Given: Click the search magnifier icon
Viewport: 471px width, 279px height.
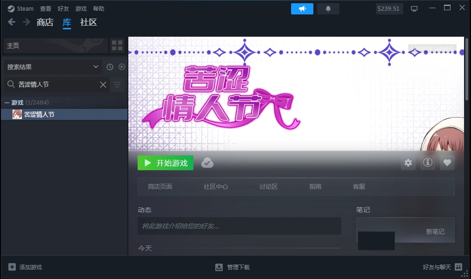Looking at the screenshot, I should pos(11,84).
